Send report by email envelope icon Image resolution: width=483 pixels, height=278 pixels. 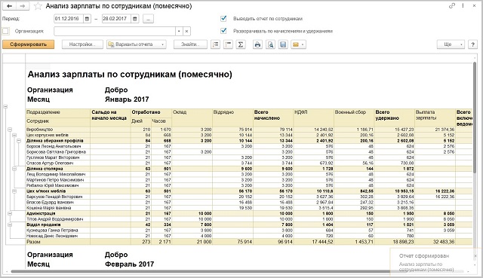298,44
